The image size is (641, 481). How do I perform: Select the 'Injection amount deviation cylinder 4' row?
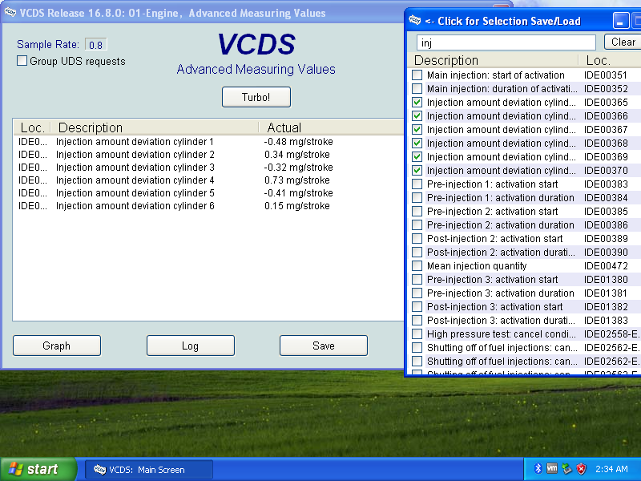click(x=208, y=180)
